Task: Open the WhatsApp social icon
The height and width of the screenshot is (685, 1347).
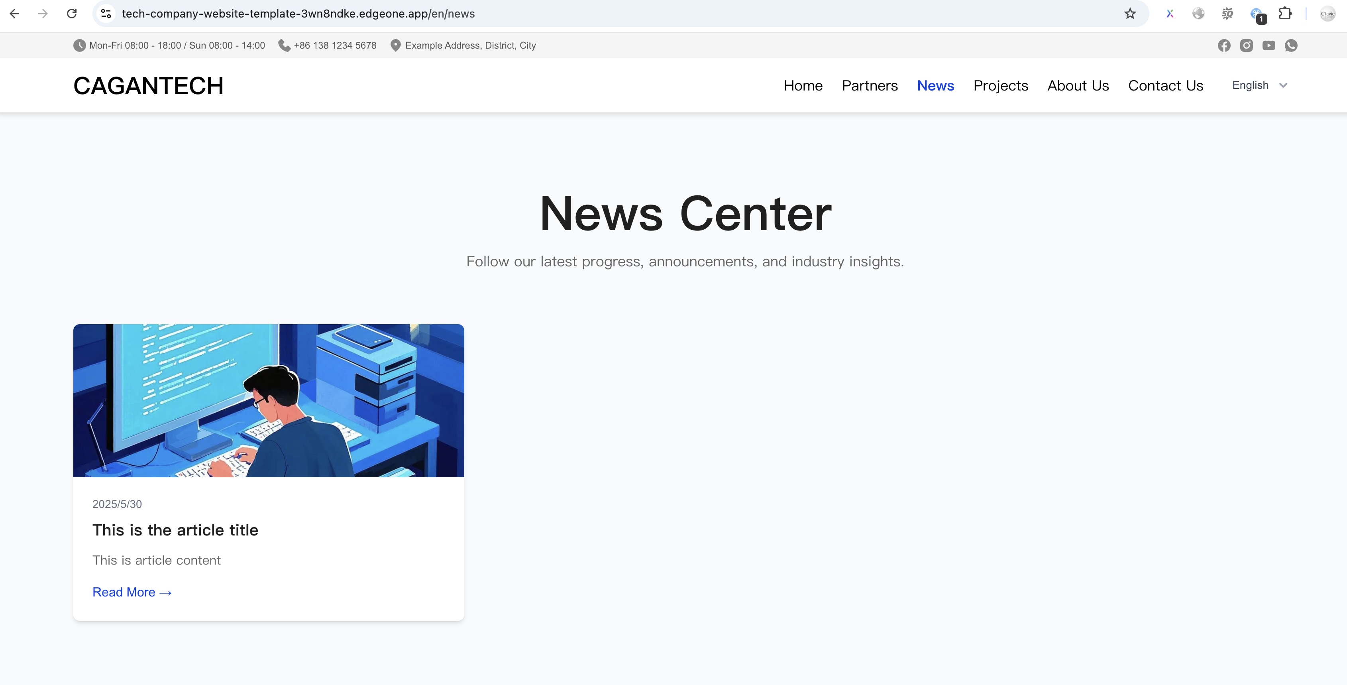Action: pyautogui.click(x=1291, y=45)
